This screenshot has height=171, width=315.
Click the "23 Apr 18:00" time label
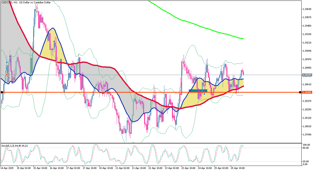tap(188, 168)
